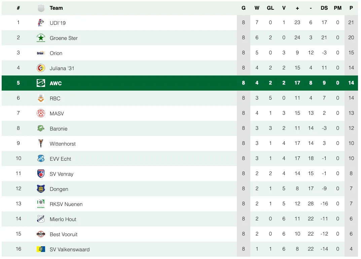Click the DS goal difference header

pos(324,8)
